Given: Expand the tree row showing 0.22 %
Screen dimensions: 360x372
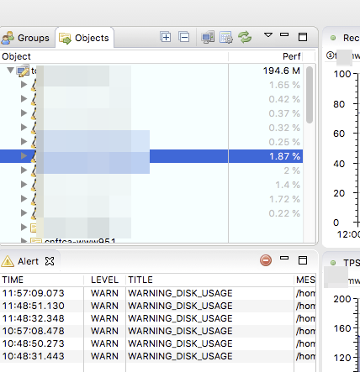Looking at the screenshot, I should (x=24, y=213).
